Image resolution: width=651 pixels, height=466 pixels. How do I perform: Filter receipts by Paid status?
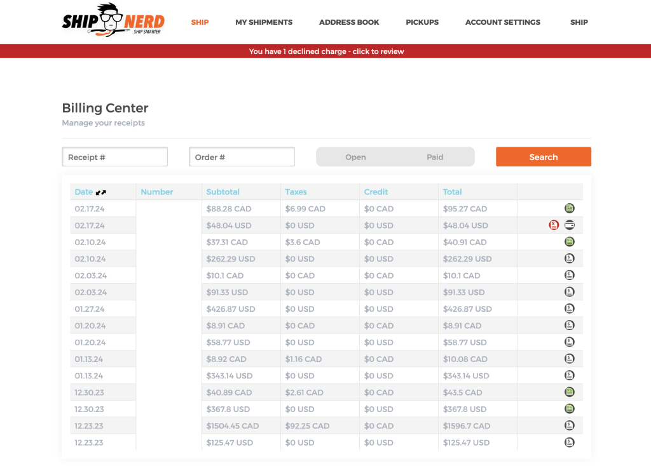point(435,157)
